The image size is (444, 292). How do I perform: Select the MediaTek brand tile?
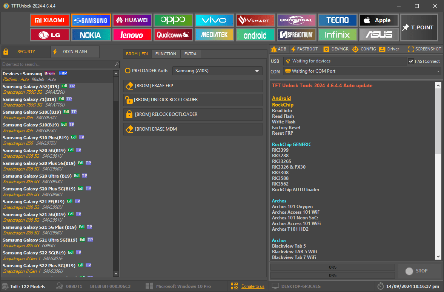click(x=214, y=35)
